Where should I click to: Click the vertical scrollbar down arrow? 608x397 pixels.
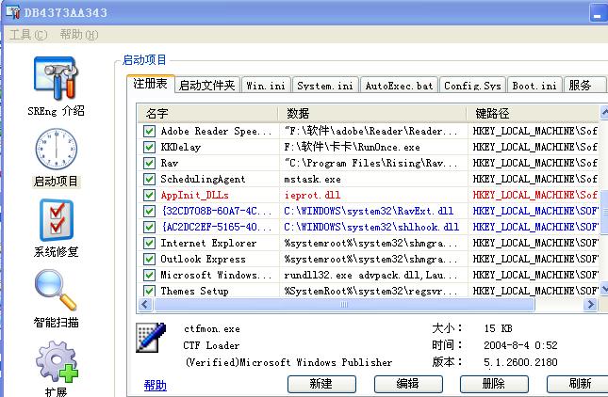coord(604,289)
